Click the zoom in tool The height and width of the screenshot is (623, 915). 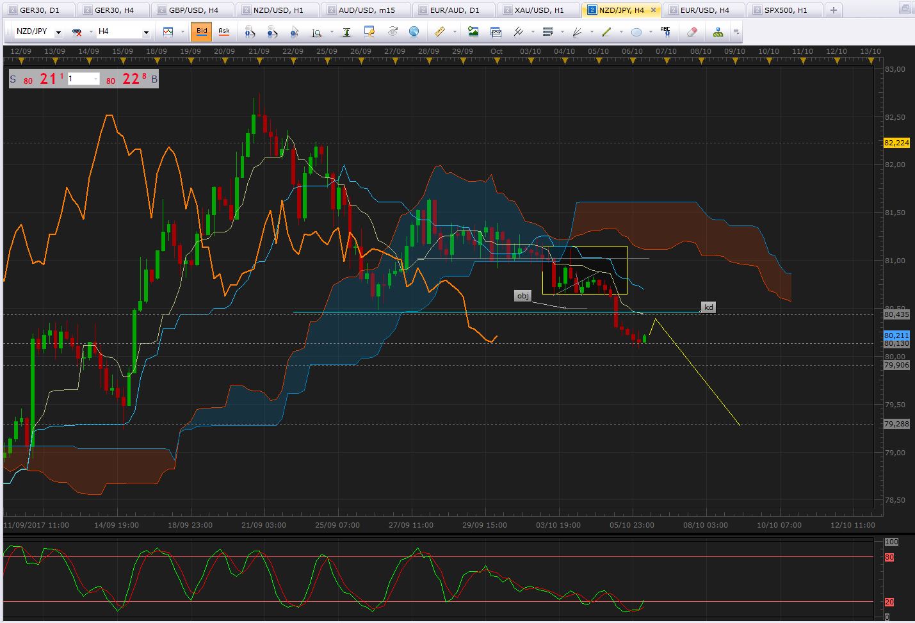(x=250, y=32)
